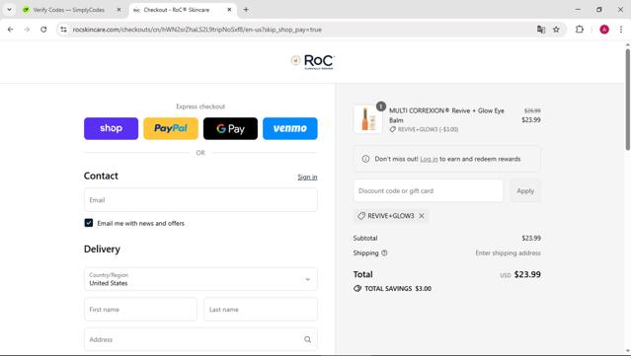Click the applied REVIVE+GLOW3 tag under product
This screenshot has width=631, height=356.
424,129
